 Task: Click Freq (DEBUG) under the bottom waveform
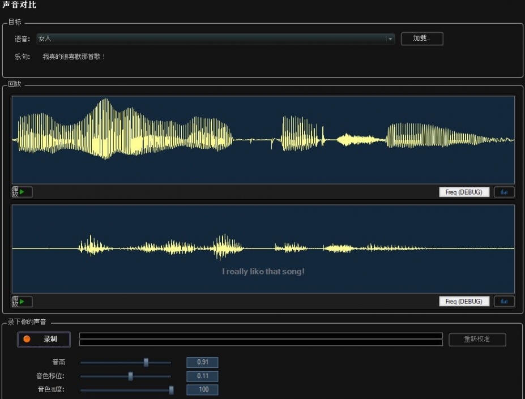464,302
